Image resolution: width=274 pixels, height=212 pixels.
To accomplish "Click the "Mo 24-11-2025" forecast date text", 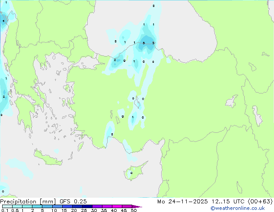I will pyautogui.click(x=182, y=202).
